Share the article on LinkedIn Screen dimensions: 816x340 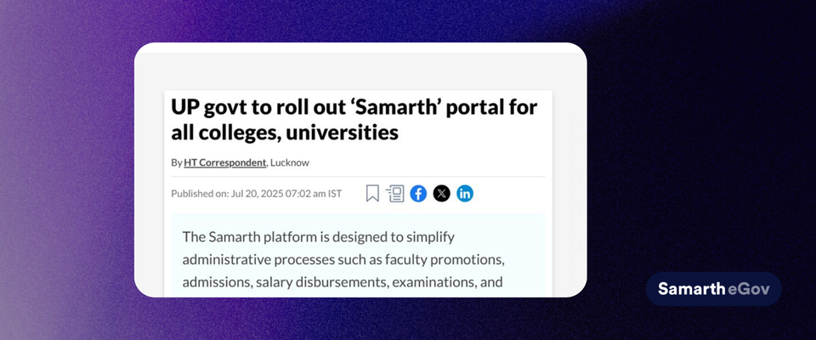[x=465, y=194]
